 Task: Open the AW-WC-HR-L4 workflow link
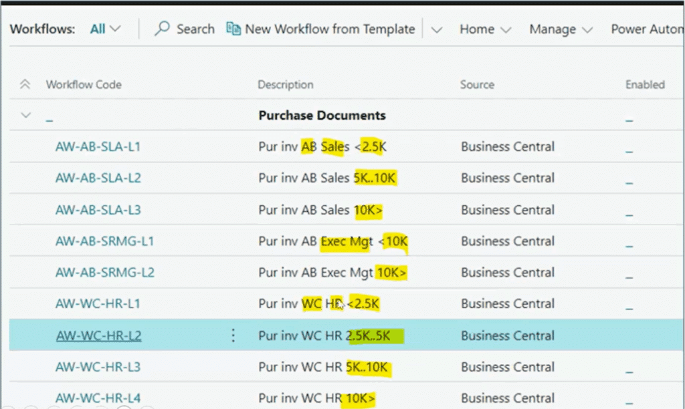point(98,398)
